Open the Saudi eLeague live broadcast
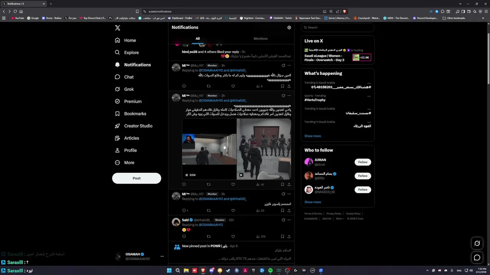 tap(337, 55)
